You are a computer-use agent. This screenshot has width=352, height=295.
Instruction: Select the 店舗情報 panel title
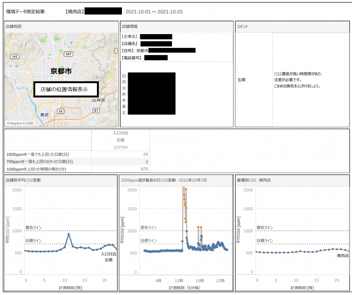pos(130,27)
